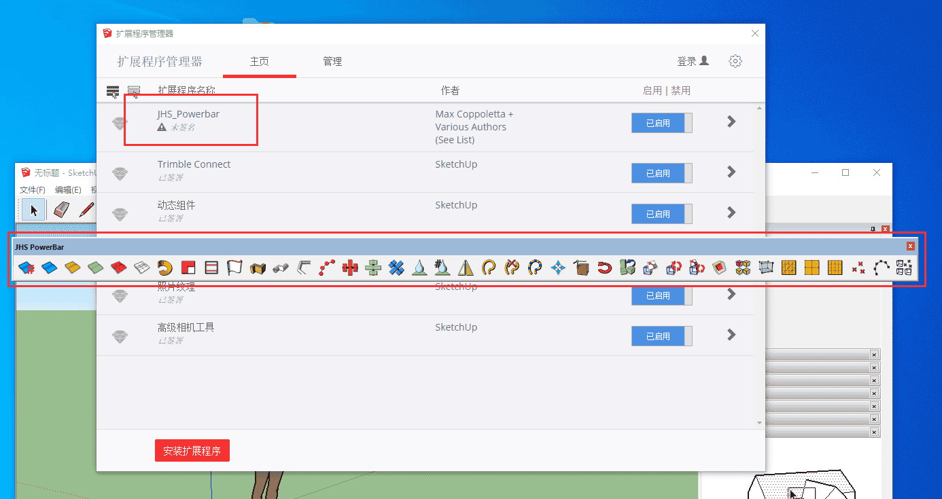
Task: Select the arrow Select tool in SketchUp
Action: [33, 209]
